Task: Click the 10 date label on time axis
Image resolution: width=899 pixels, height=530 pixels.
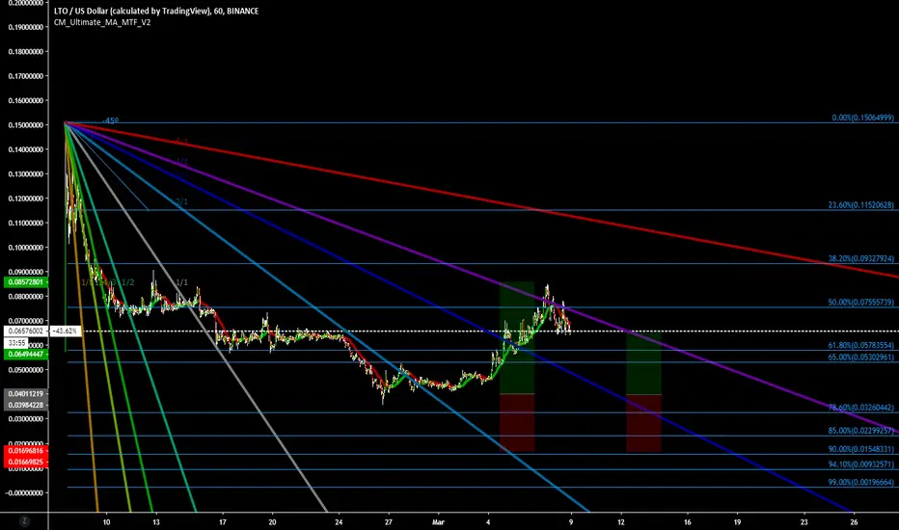Action: [x=107, y=522]
